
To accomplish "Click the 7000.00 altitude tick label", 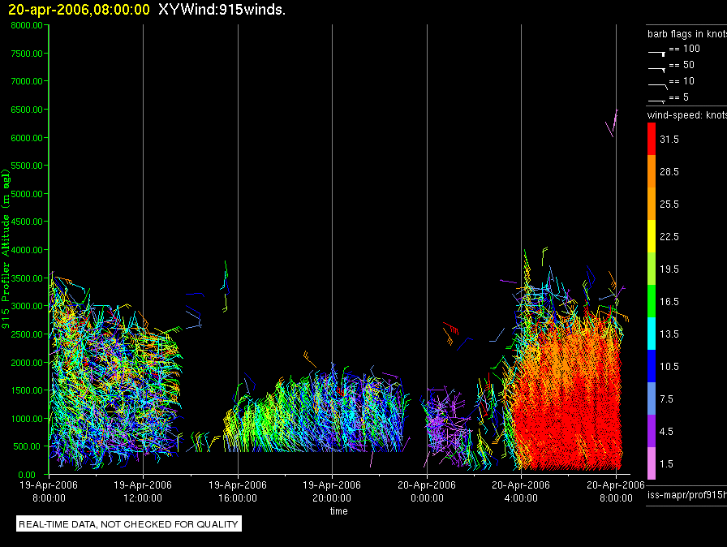I will click(27, 81).
